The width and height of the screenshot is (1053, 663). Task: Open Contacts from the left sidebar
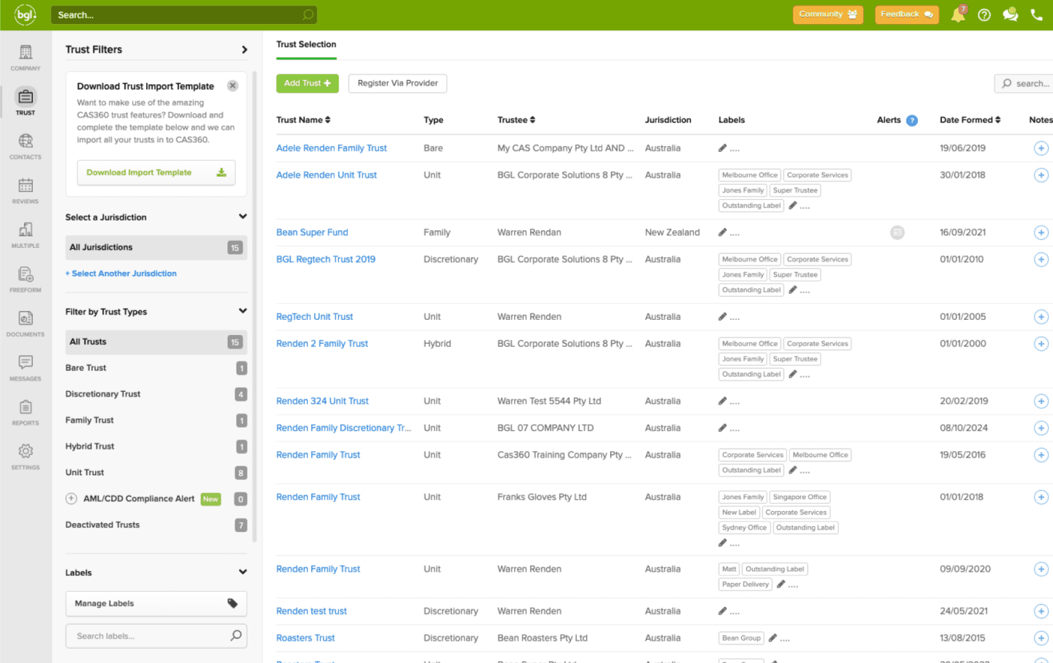25,146
